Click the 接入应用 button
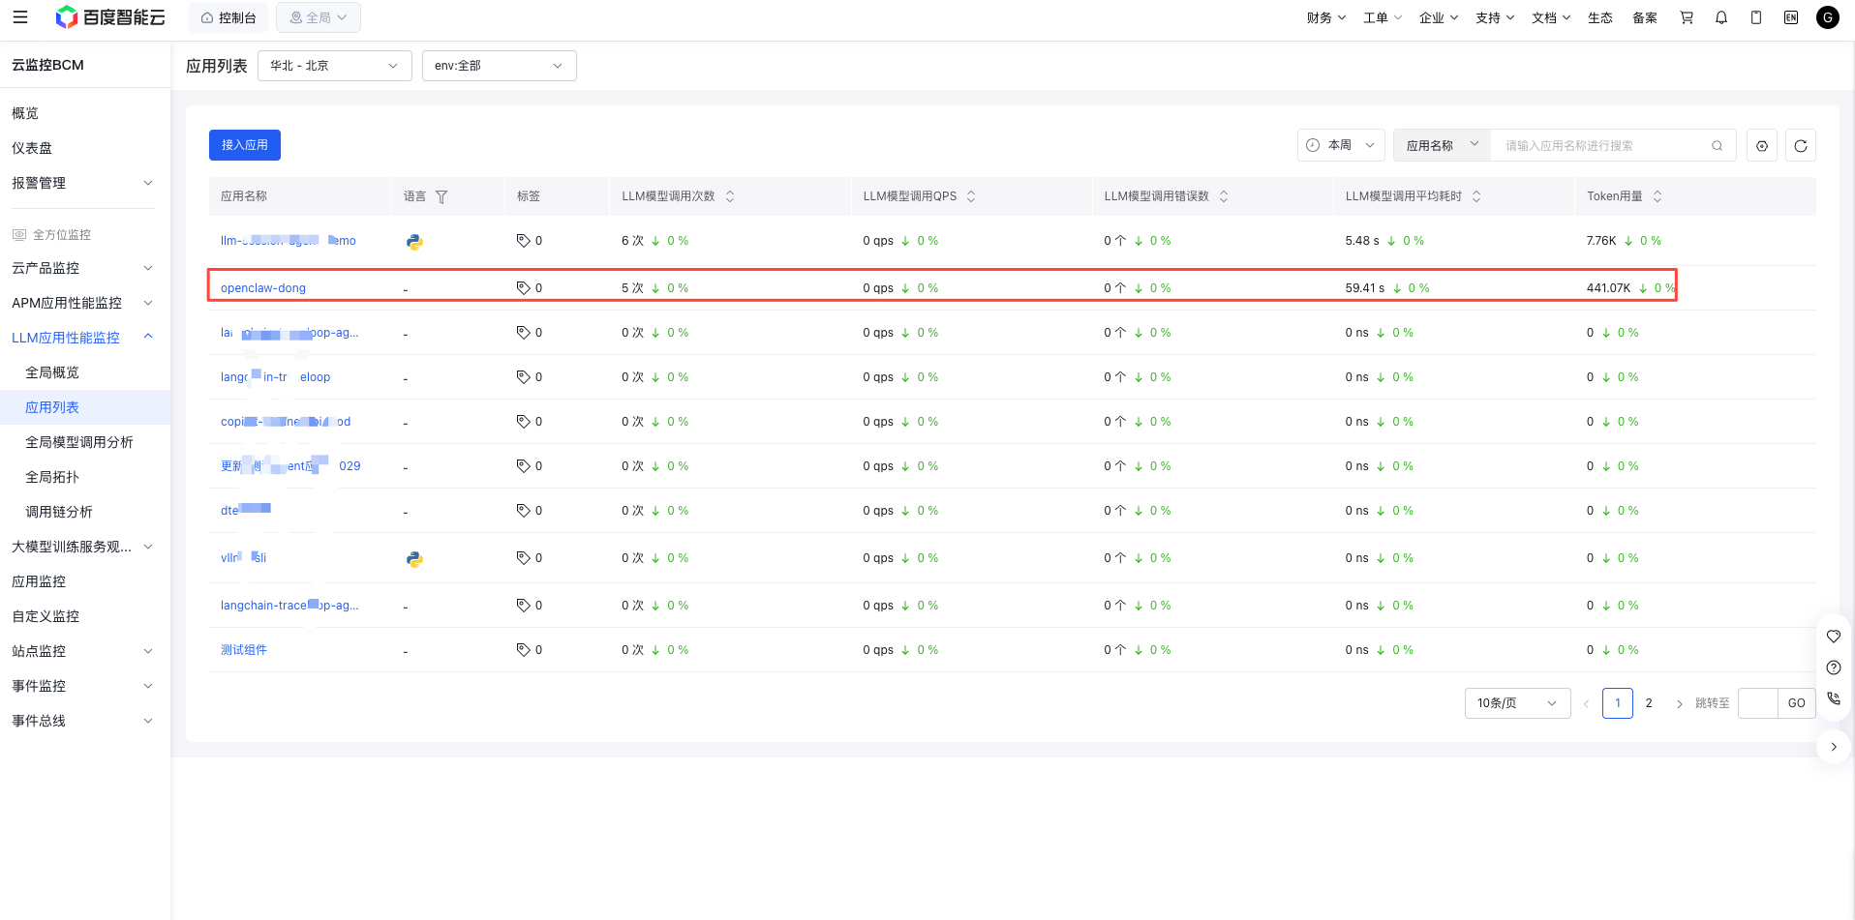 [245, 145]
